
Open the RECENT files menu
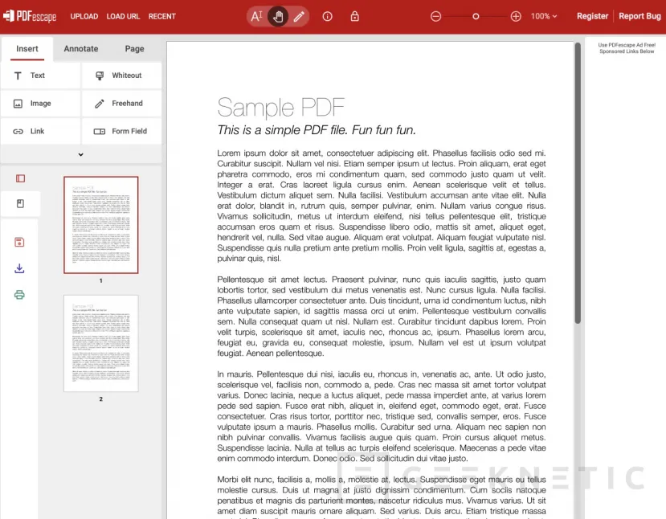pos(161,16)
